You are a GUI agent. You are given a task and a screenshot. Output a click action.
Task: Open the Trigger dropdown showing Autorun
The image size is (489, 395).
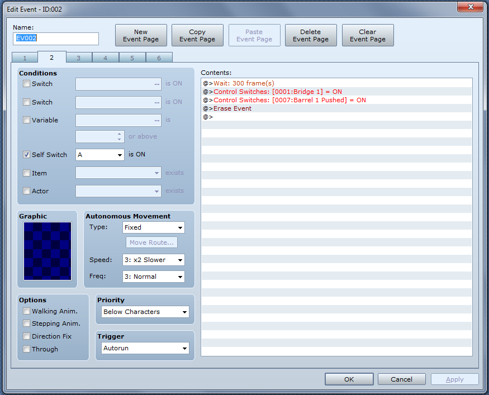coord(146,349)
